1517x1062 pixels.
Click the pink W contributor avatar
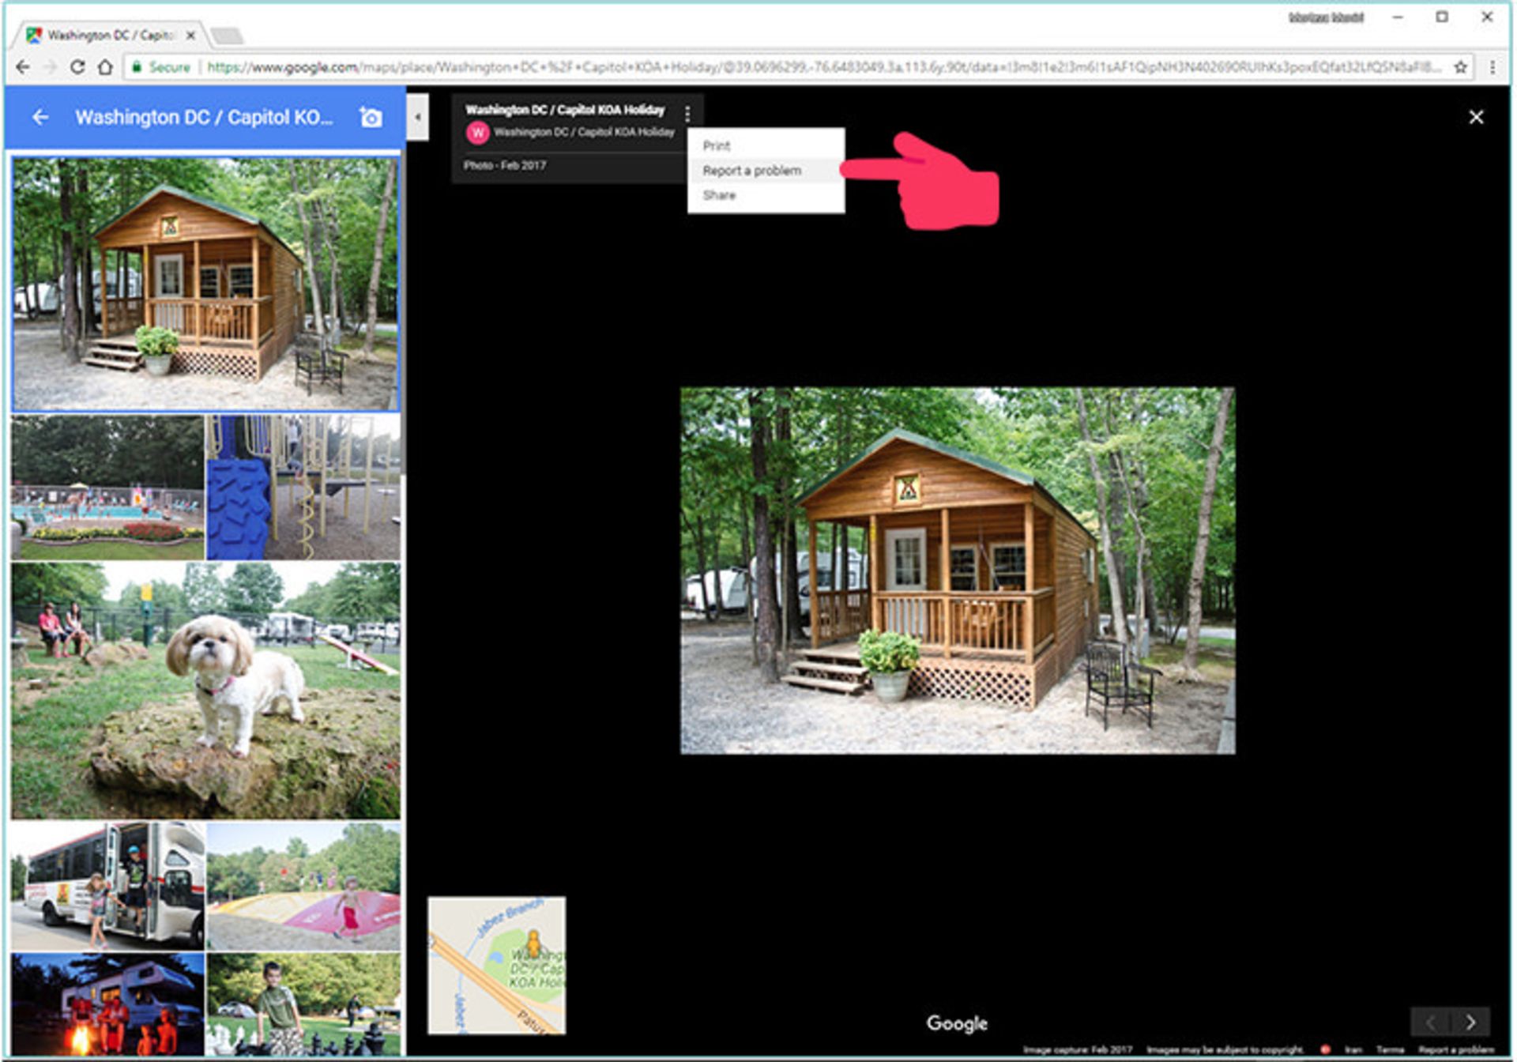[x=477, y=133]
